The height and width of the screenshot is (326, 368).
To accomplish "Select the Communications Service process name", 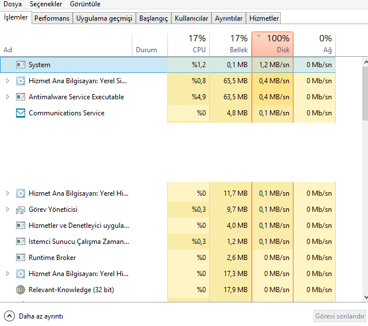I will [66, 113].
